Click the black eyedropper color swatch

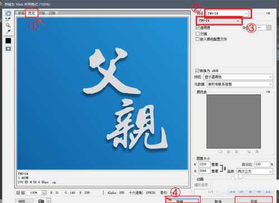click(8, 41)
